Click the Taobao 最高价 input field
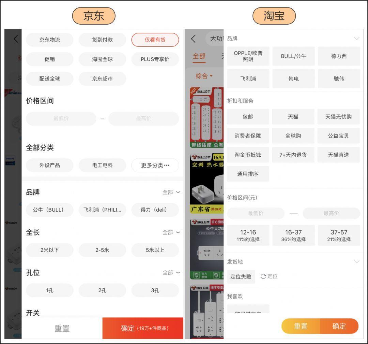 pyautogui.click(x=331, y=213)
